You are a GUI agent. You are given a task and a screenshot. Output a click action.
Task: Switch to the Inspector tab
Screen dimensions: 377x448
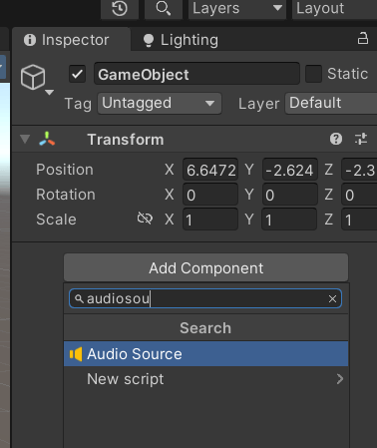click(x=71, y=40)
